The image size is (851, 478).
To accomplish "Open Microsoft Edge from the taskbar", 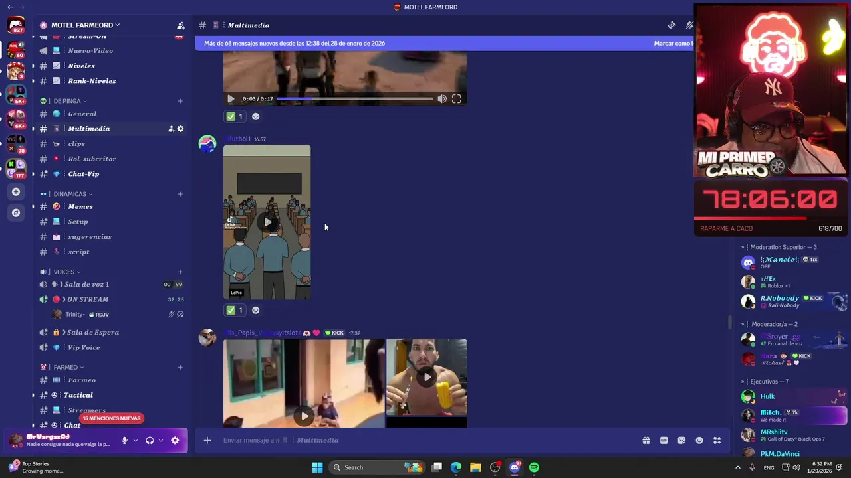I will [456, 467].
